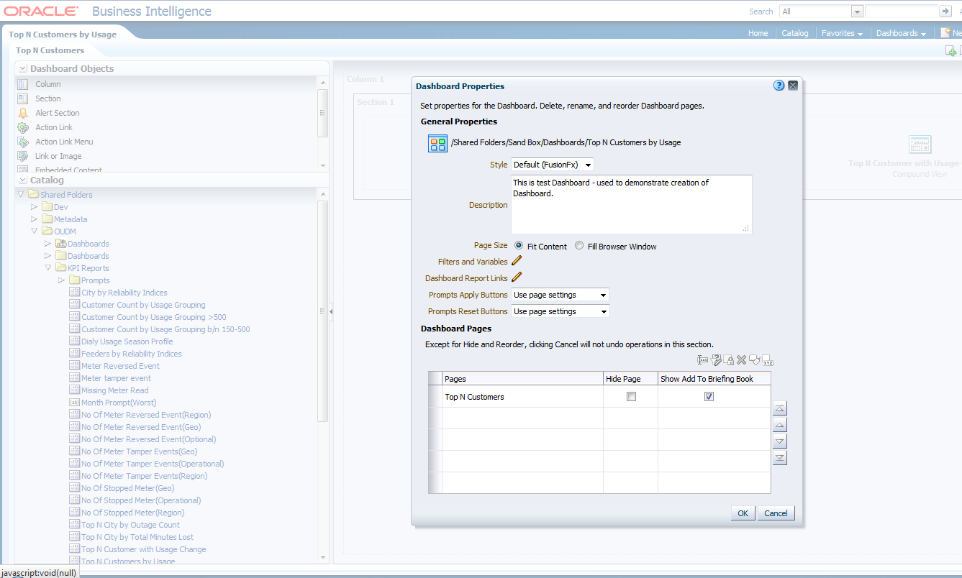Image resolution: width=962 pixels, height=578 pixels.
Task: Move selected page up one position
Action: (x=779, y=425)
